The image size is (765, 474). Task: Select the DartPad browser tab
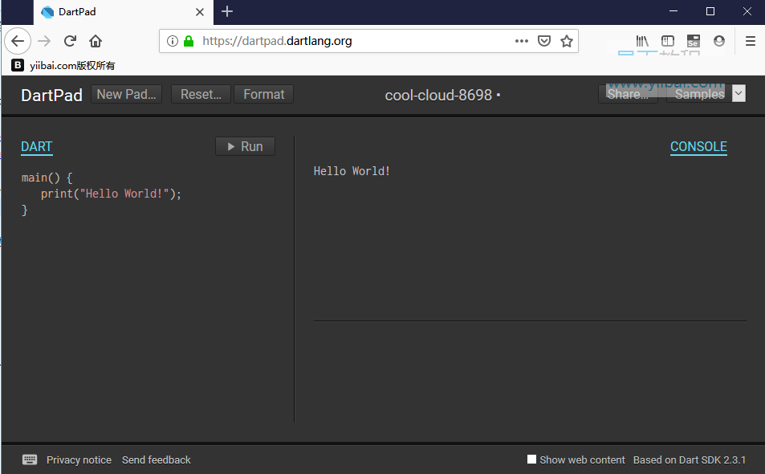124,12
